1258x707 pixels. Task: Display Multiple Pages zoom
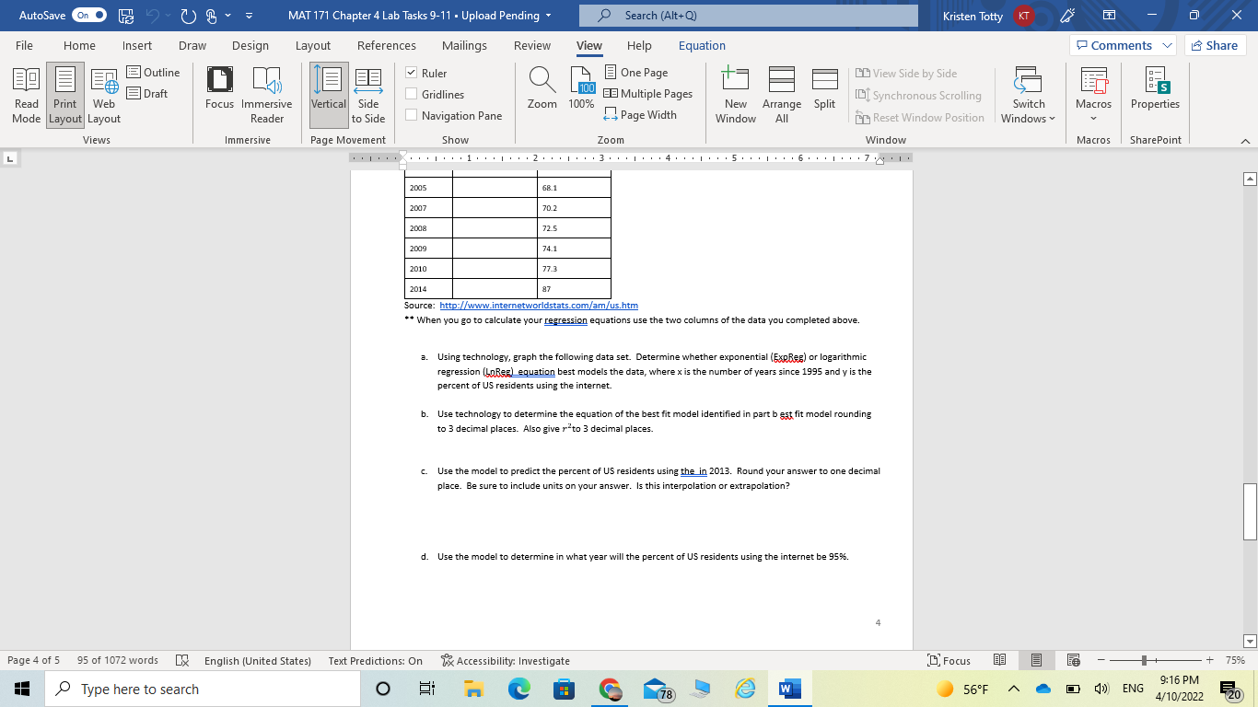point(648,93)
